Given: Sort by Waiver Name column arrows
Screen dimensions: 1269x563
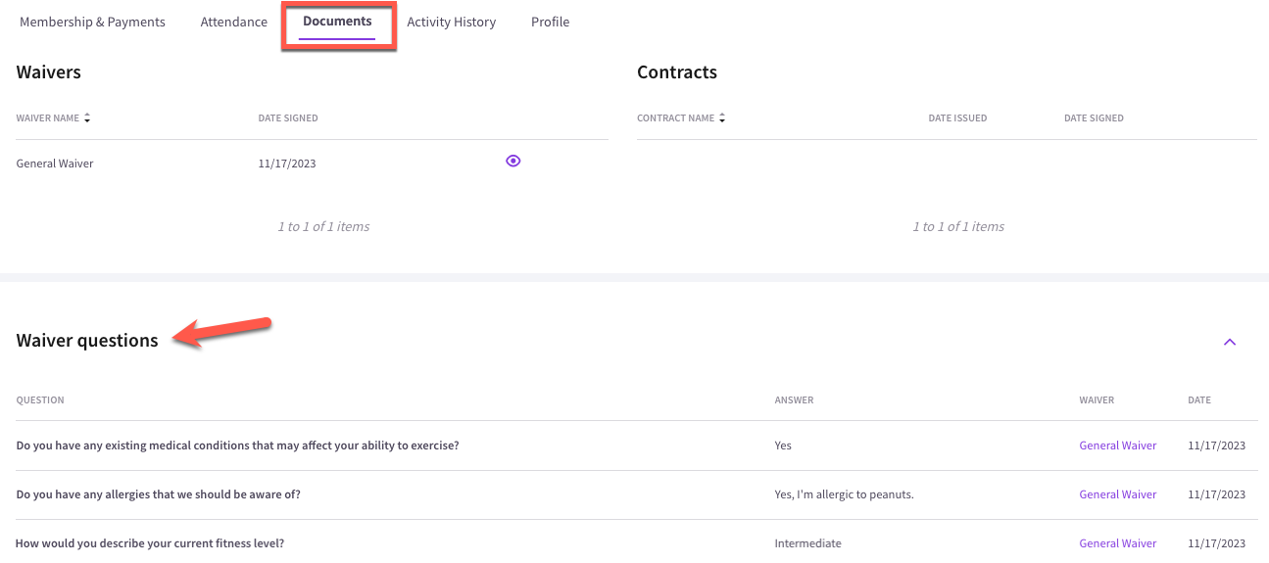Looking at the screenshot, I should (x=87, y=118).
